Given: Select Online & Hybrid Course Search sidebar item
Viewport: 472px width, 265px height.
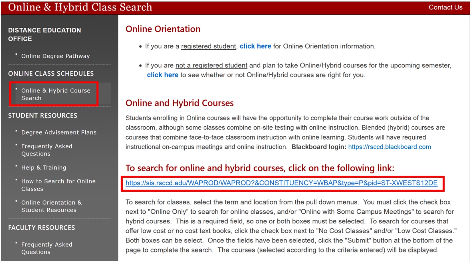Looking at the screenshot, I should tap(56, 94).
